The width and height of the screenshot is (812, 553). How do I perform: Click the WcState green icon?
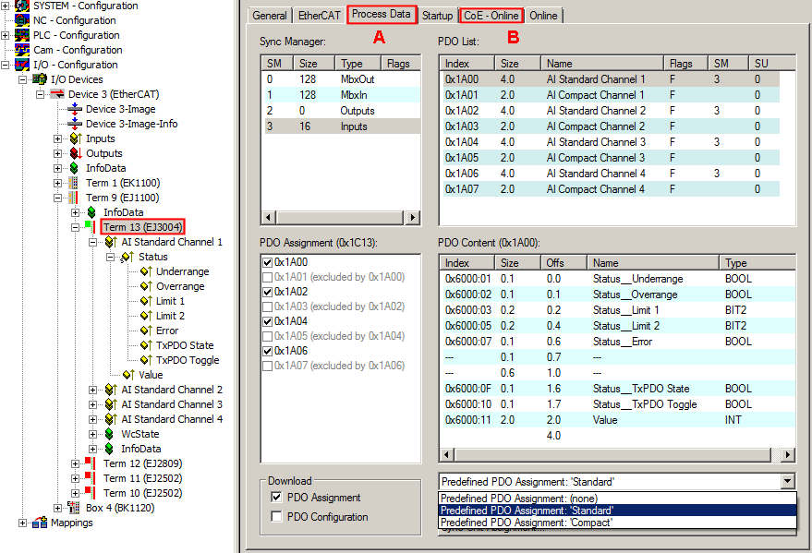click(109, 434)
